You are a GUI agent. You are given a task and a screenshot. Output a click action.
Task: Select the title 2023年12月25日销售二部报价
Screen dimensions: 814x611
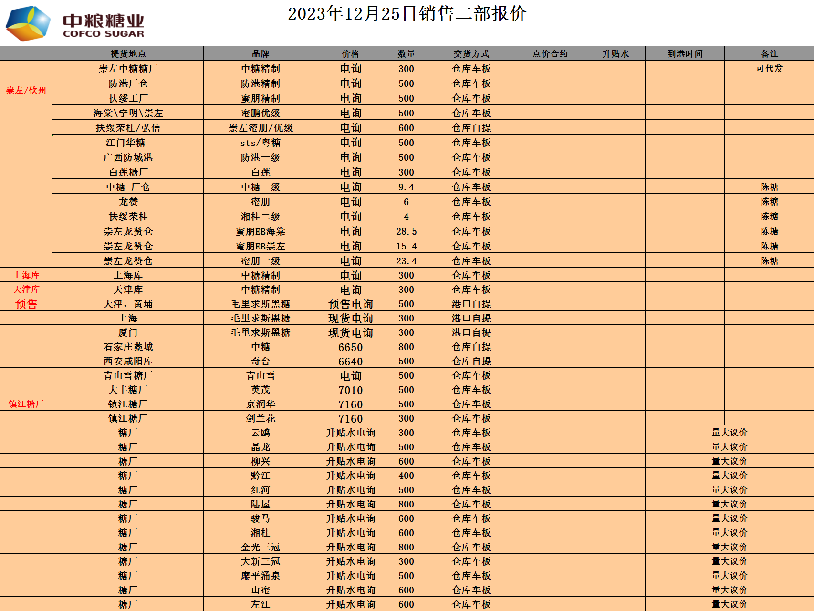pyautogui.click(x=407, y=13)
